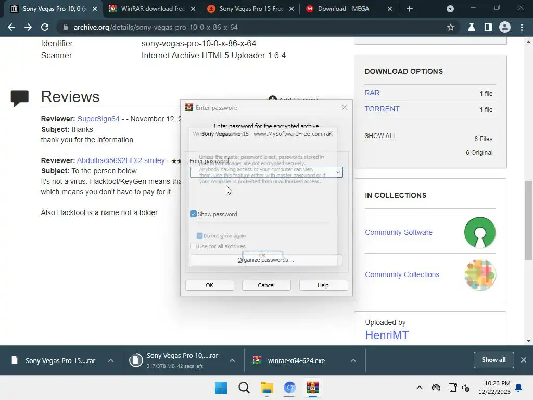Close the Download - MEGA tab

coord(390,9)
